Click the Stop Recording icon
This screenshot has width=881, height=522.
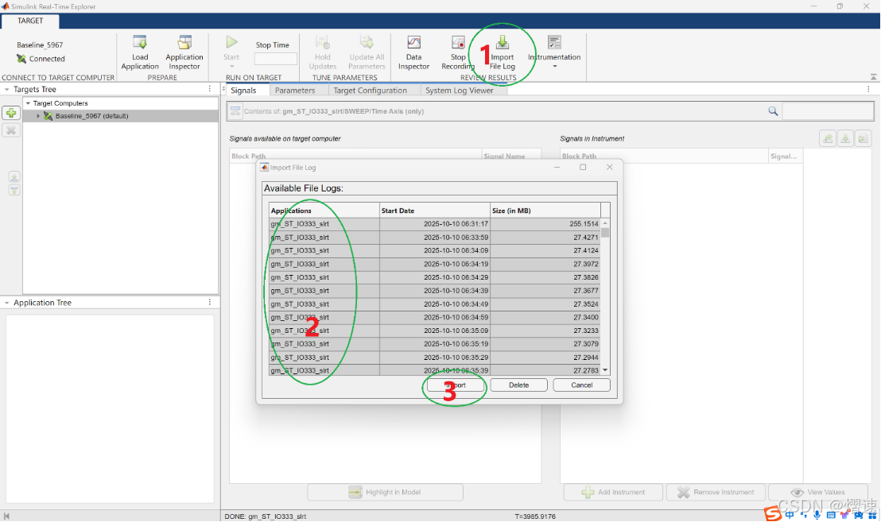click(458, 43)
